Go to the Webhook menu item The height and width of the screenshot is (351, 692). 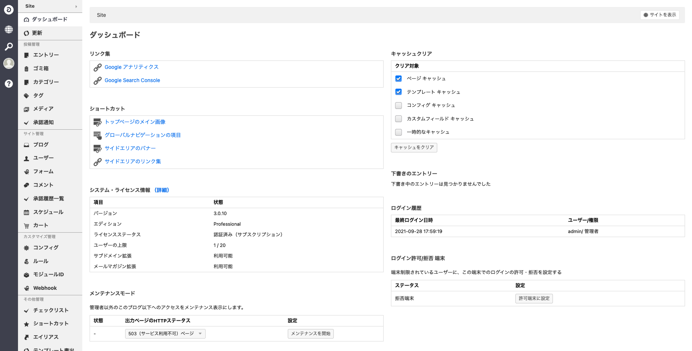pyautogui.click(x=45, y=288)
